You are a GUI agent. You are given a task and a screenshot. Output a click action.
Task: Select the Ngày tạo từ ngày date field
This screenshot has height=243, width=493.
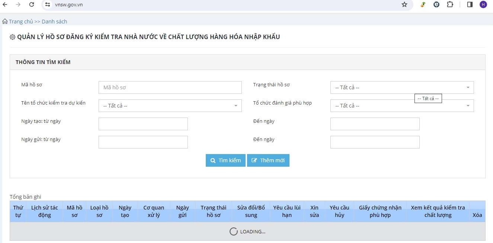tap(143, 124)
